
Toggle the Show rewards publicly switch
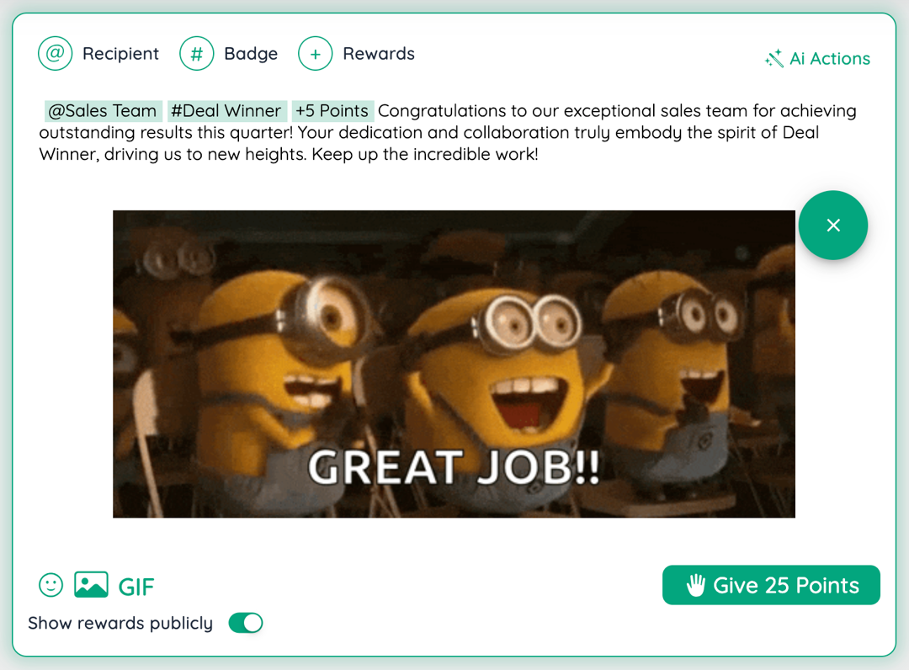[246, 623]
